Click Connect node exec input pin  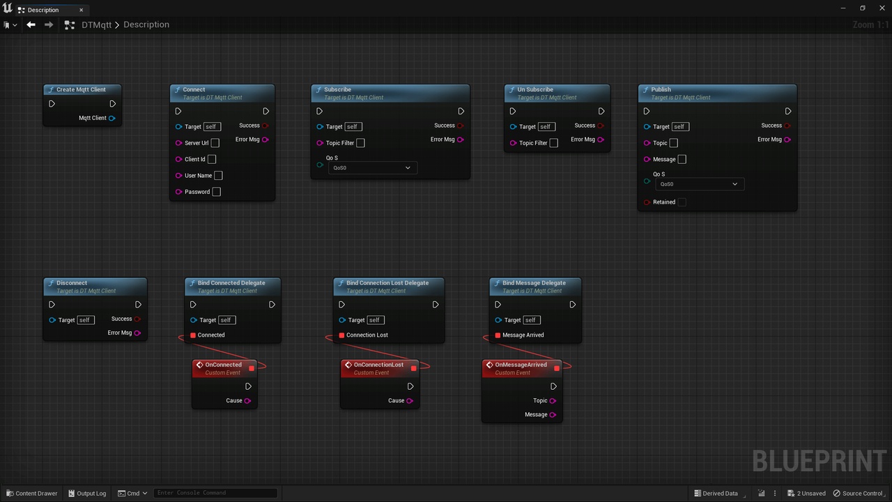[x=178, y=111]
